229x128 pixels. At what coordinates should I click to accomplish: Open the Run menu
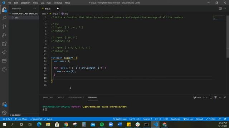[49, 3]
